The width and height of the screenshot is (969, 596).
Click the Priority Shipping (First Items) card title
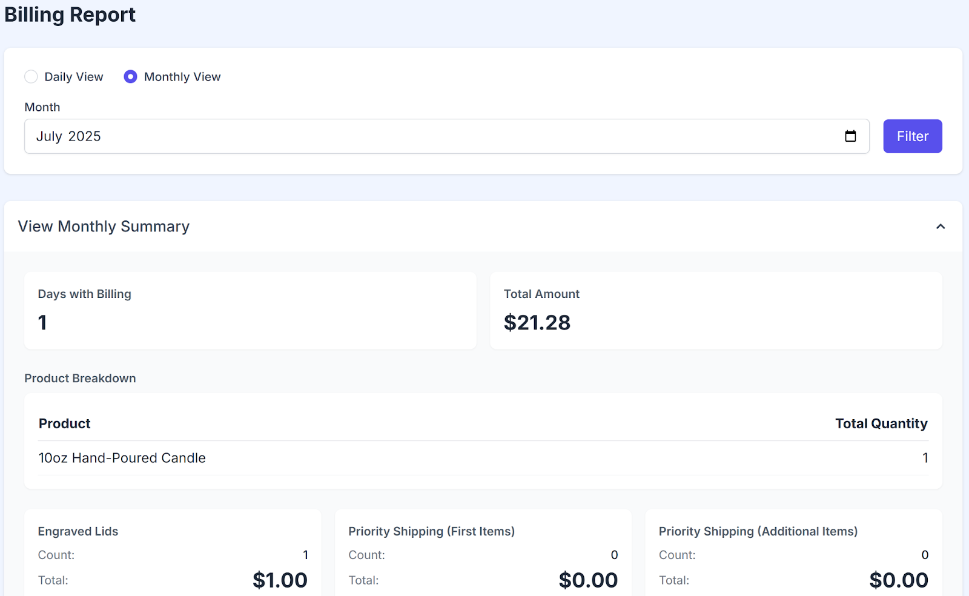pyautogui.click(x=431, y=531)
